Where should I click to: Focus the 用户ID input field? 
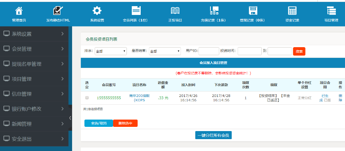click(x=209, y=51)
